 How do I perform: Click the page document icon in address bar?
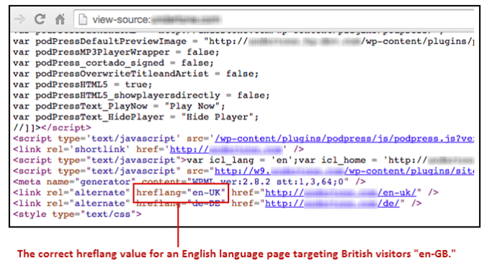83,19
